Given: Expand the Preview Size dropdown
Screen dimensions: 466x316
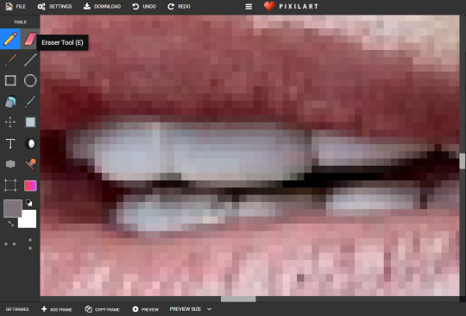Looking at the screenshot, I should coord(191,309).
